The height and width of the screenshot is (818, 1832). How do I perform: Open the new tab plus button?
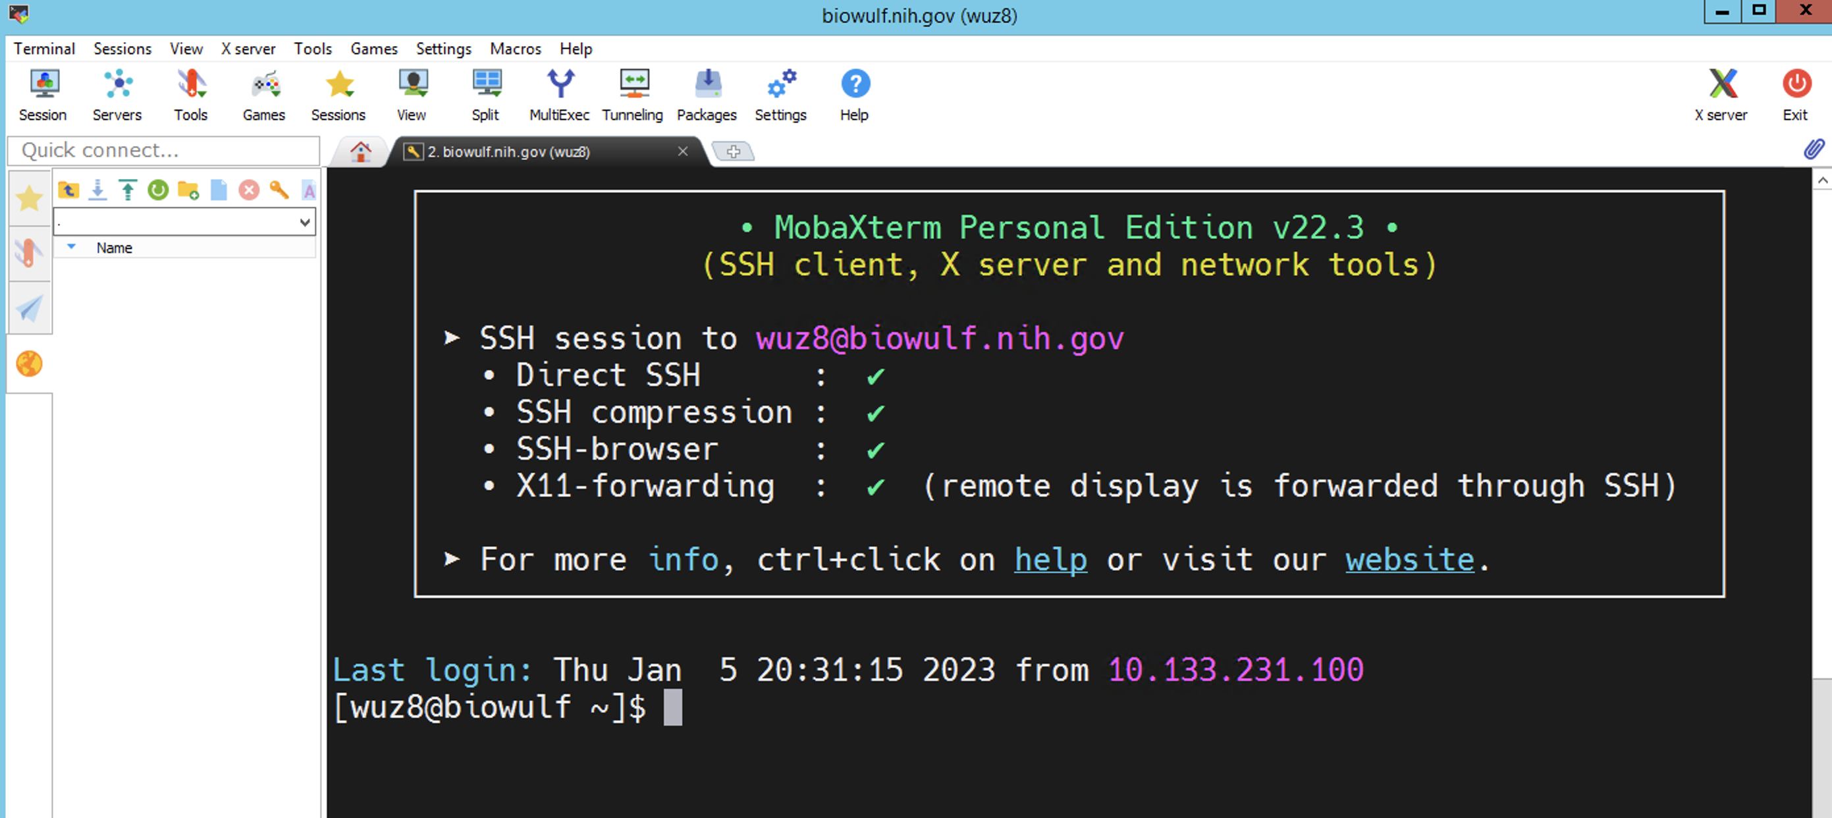[733, 151]
